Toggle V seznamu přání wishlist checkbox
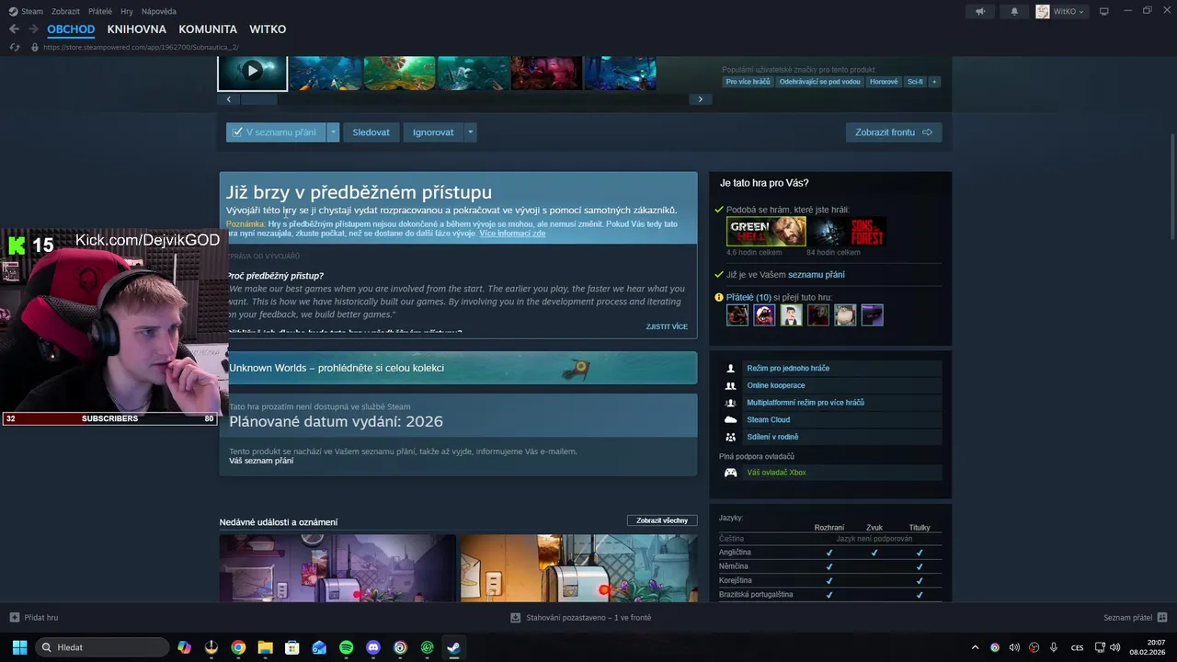This screenshot has width=1177, height=662. pyautogui.click(x=237, y=132)
